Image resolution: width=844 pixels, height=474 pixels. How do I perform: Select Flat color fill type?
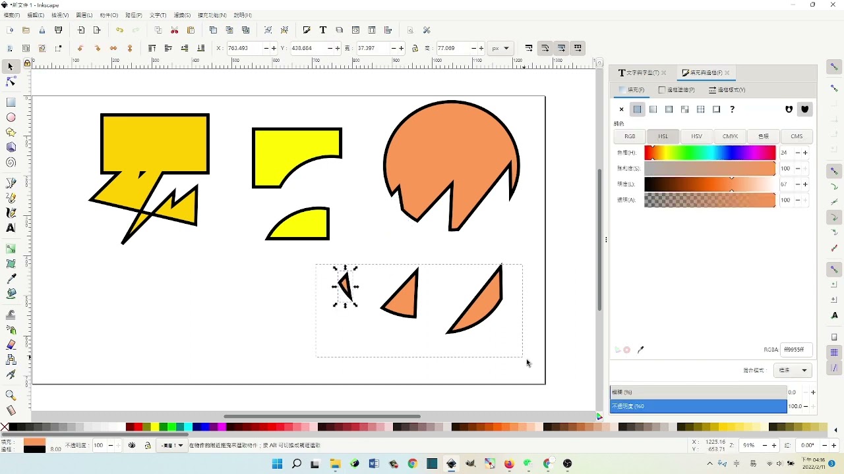point(637,109)
